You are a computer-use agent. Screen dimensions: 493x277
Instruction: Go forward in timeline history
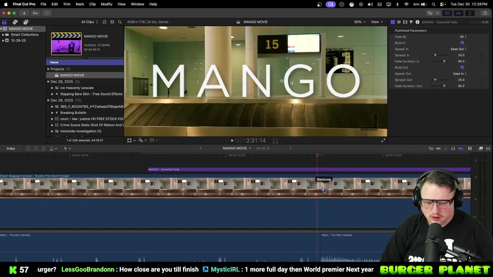click(290, 149)
